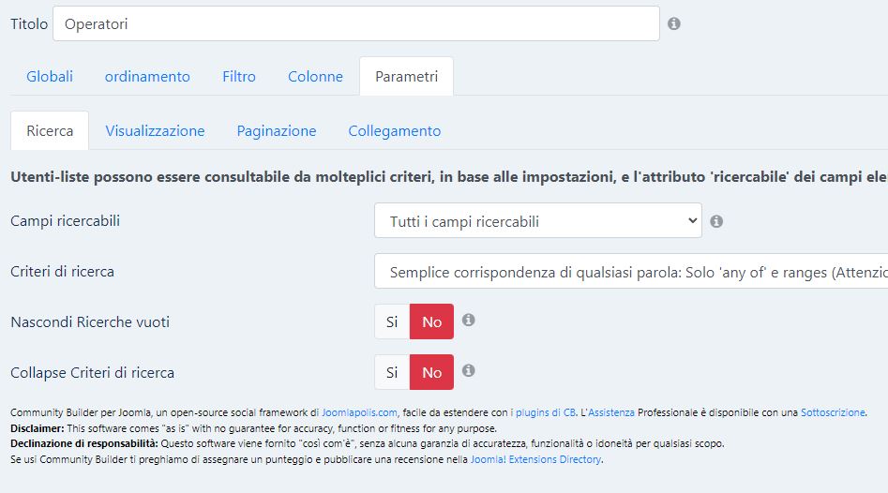The width and height of the screenshot is (888, 493).
Task: Select the Collegamento sub-tab
Action: pos(394,131)
